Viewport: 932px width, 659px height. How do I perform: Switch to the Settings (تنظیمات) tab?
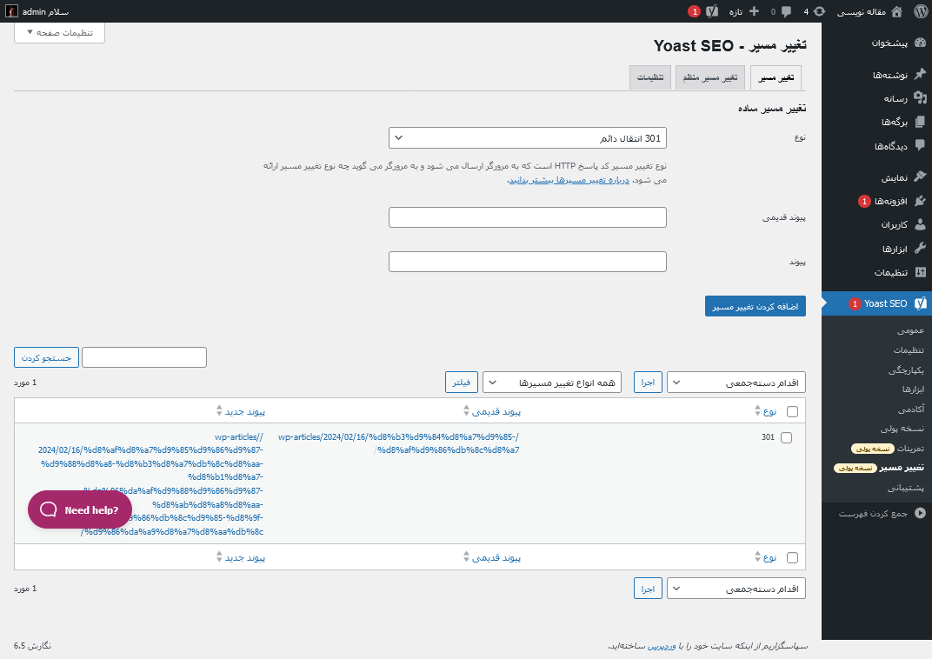pos(650,78)
